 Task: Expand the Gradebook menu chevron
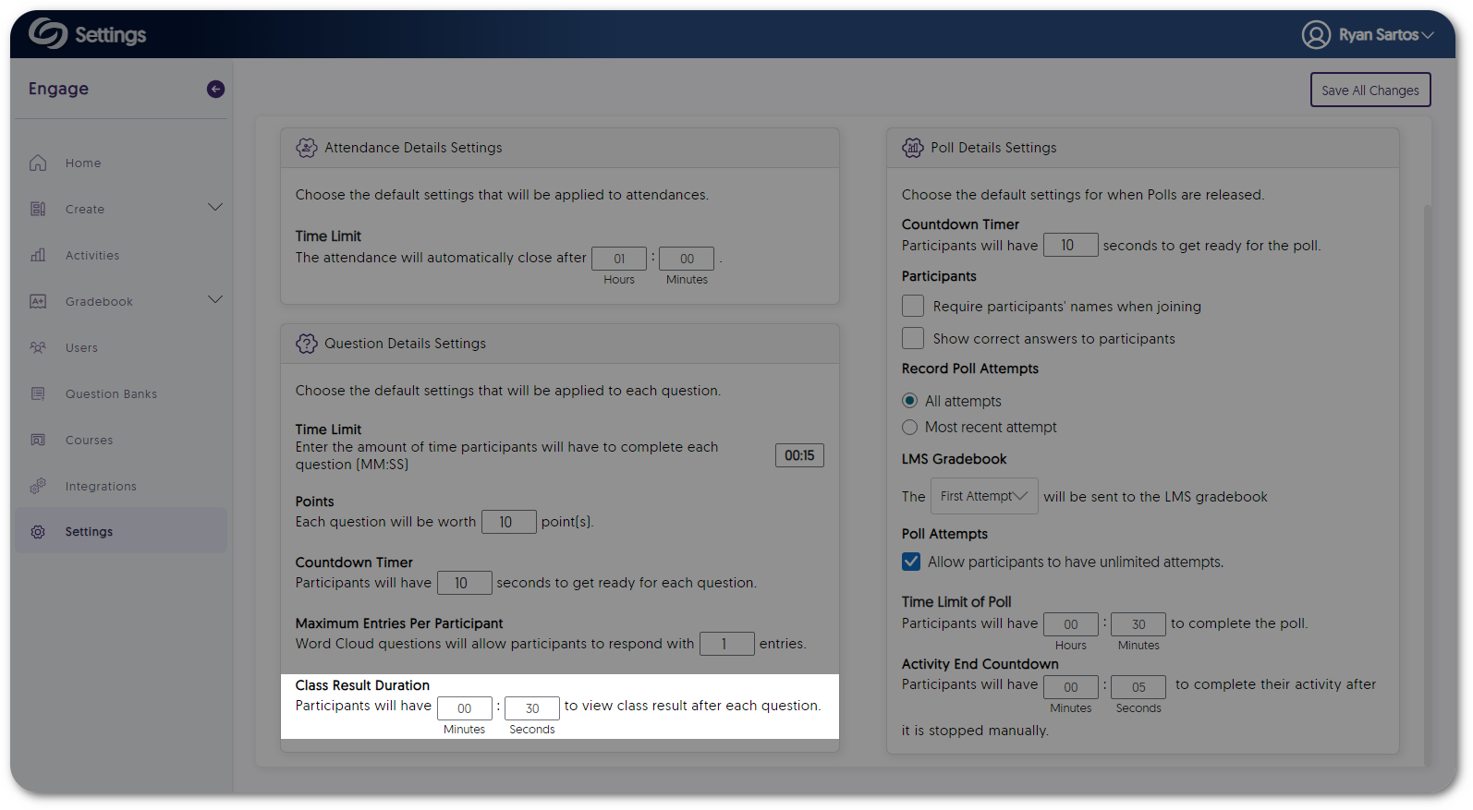pyautogui.click(x=215, y=300)
